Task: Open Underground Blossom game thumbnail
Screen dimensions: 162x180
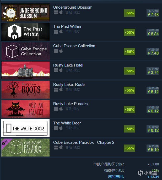Action: point(25,13)
